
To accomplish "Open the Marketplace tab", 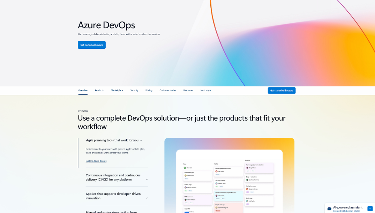I will point(117,90).
